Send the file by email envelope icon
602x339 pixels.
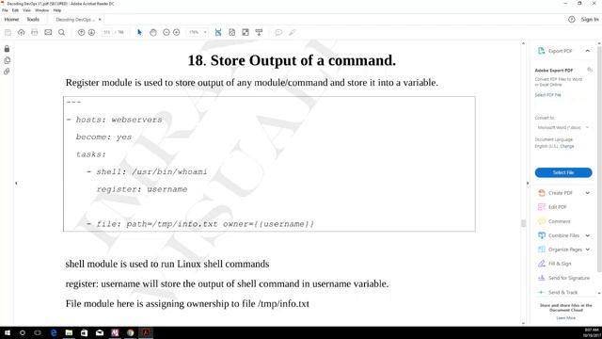click(48, 33)
